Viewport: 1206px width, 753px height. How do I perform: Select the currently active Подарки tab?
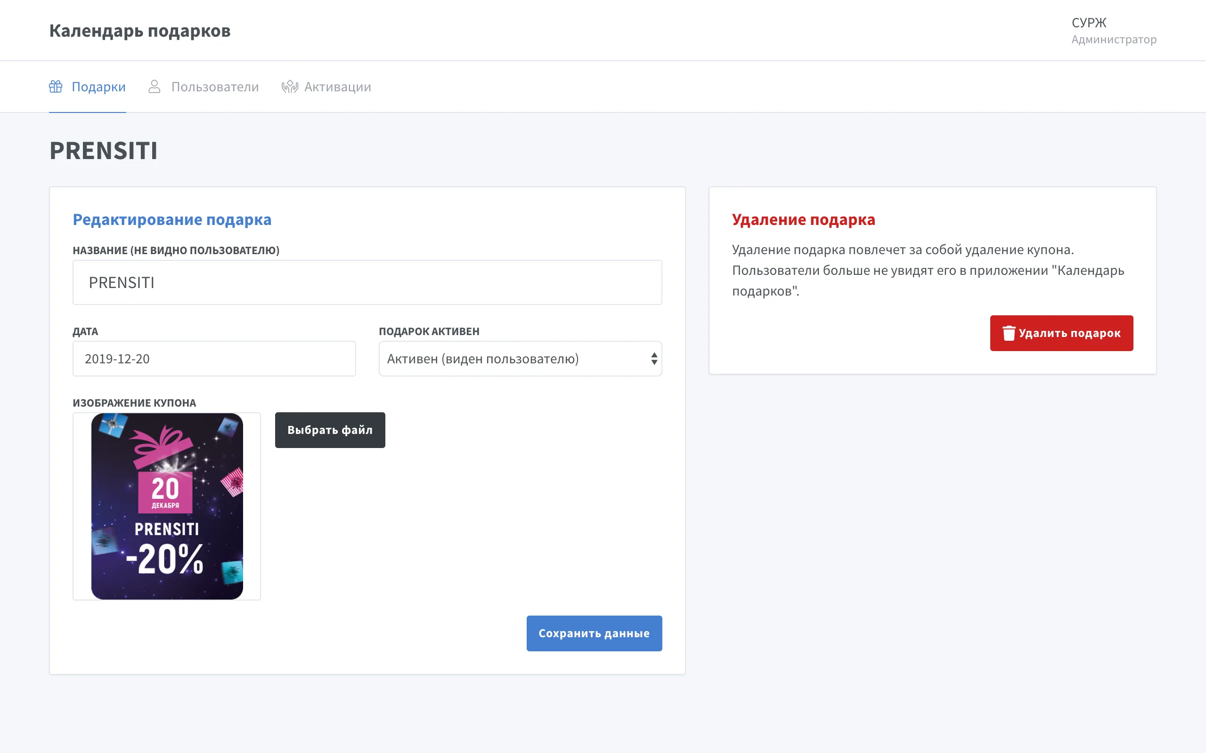(98, 86)
